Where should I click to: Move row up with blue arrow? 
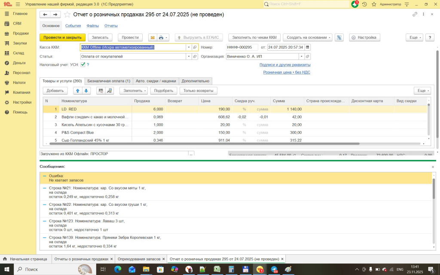click(x=78, y=91)
